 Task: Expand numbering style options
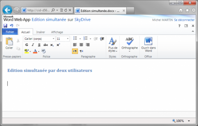pyautogui.click(x=91, y=39)
